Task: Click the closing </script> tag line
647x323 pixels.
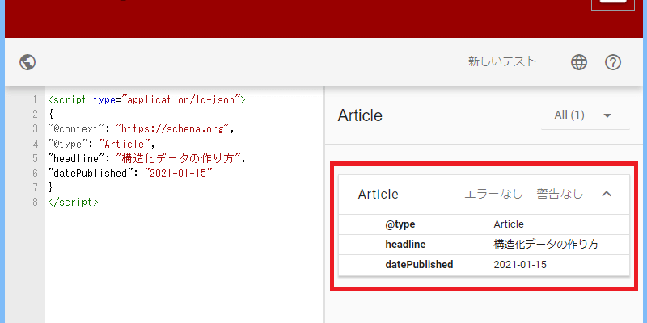Action: pyautogui.click(x=74, y=203)
